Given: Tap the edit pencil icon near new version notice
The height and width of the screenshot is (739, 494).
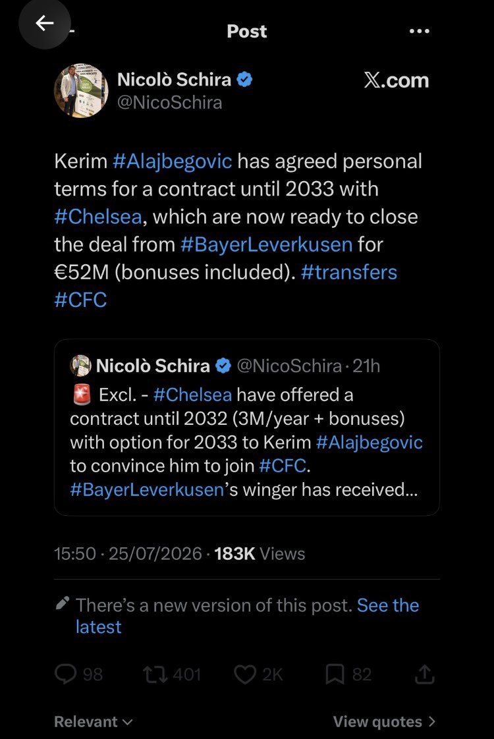Looking at the screenshot, I should pos(62,603).
